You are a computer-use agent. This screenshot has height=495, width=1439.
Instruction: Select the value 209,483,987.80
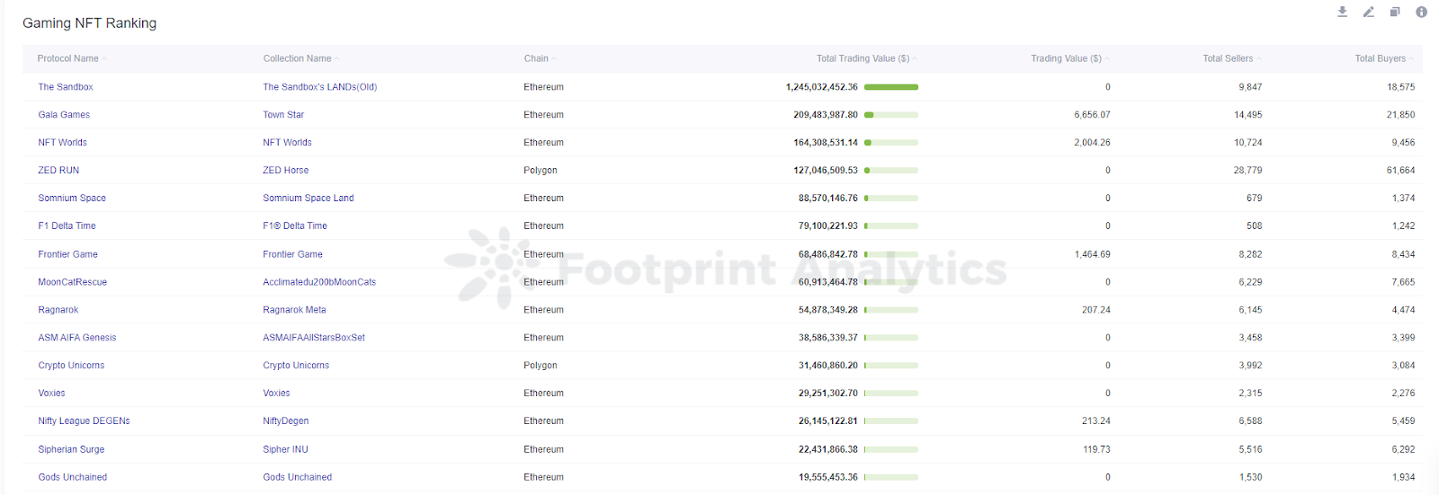tap(826, 115)
